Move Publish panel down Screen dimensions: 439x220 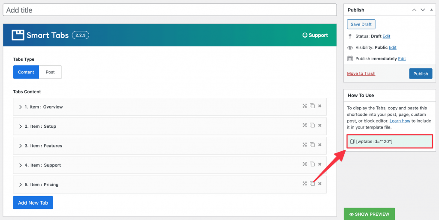pyautogui.click(x=423, y=10)
